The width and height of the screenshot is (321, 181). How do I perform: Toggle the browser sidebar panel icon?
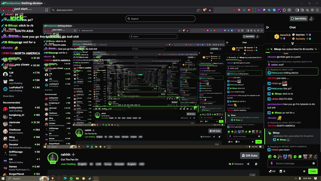[297, 10]
